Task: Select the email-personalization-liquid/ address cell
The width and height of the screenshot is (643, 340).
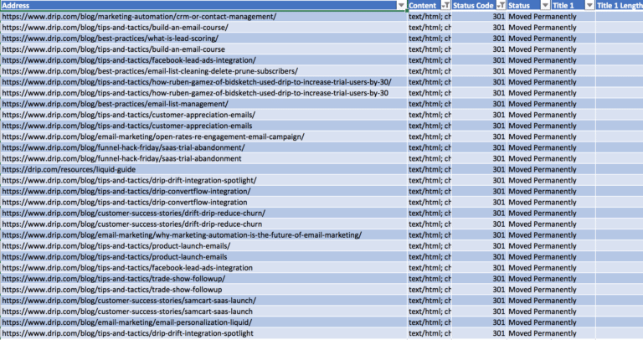Action: click(x=203, y=322)
